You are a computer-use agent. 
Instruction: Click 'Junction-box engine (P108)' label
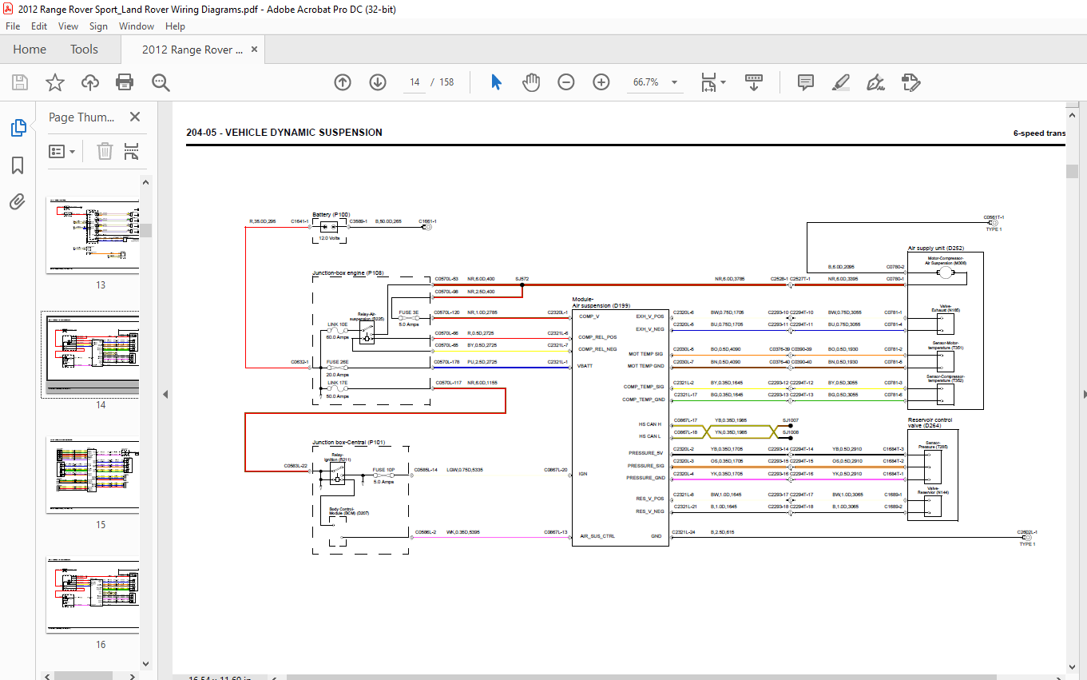pos(347,273)
